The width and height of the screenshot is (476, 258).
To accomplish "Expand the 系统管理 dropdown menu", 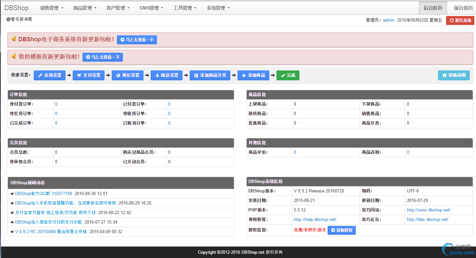I will point(218,8).
